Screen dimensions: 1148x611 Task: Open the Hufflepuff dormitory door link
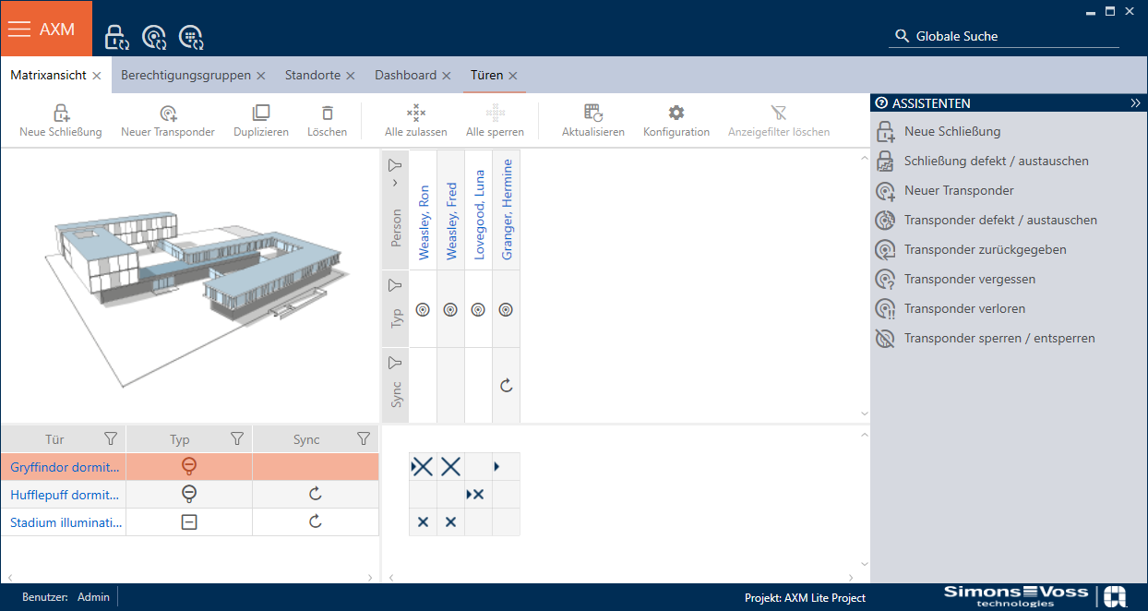65,495
